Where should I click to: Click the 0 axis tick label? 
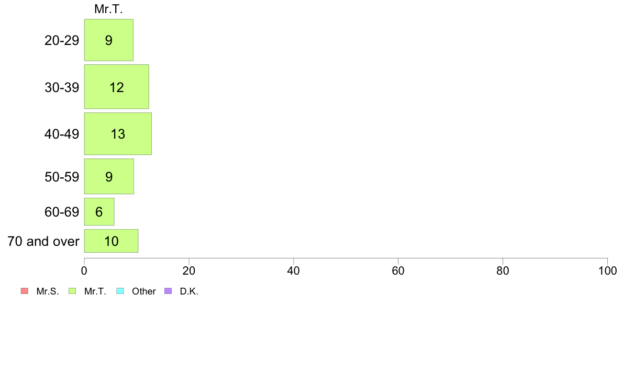tap(84, 271)
